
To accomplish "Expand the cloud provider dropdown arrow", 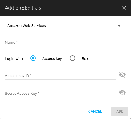I will tap(119, 26).
